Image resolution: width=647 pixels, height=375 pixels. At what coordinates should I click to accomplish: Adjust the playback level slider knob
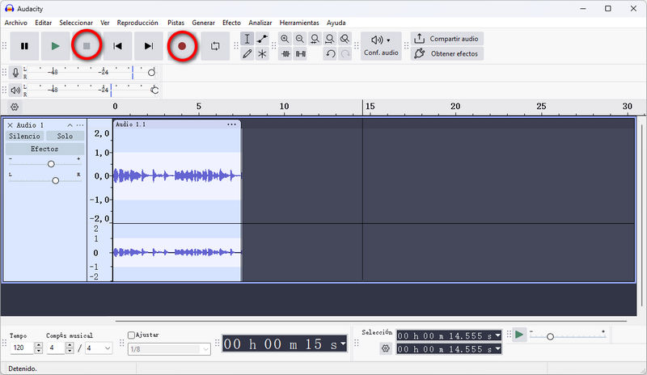tap(154, 90)
